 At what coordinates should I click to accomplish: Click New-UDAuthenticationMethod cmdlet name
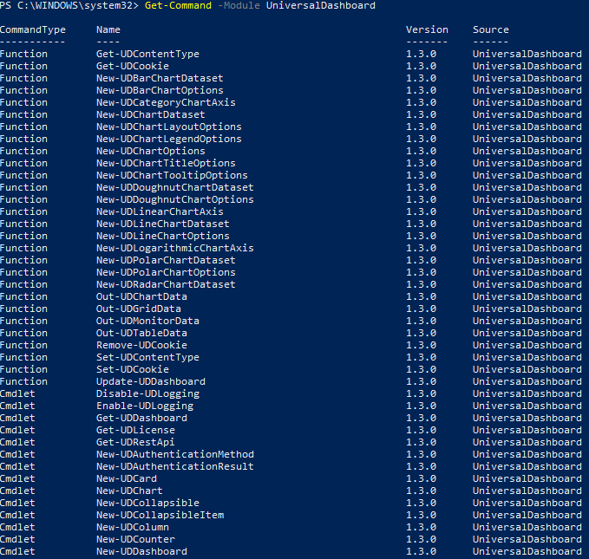(174, 454)
